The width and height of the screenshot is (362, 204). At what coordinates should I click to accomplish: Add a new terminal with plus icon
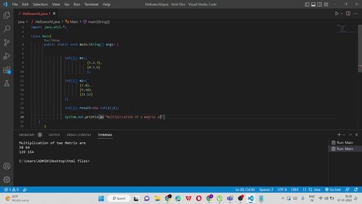click(339, 135)
